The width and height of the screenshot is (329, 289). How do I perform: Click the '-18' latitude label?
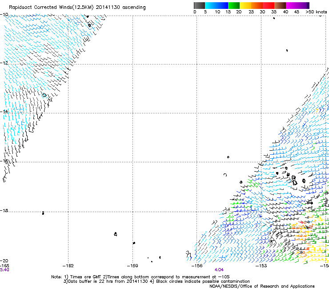pos(4,210)
